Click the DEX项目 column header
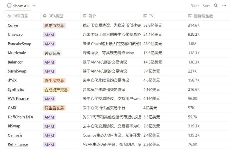Viewport: 233px width, 150px height. [x=23, y=16]
